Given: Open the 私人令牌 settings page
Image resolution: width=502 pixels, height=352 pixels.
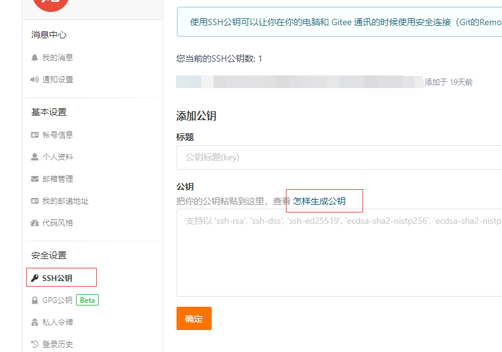Looking at the screenshot, I should [58, 322].
